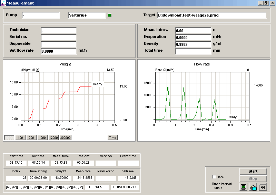This screenshot has height=195, width=276.
Task: Click the monitor display icon button
Action: point(244,187)
